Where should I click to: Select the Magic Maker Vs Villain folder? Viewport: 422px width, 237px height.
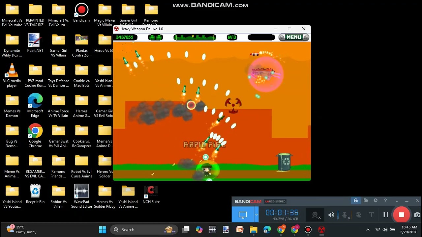click(x=105, y=15)
